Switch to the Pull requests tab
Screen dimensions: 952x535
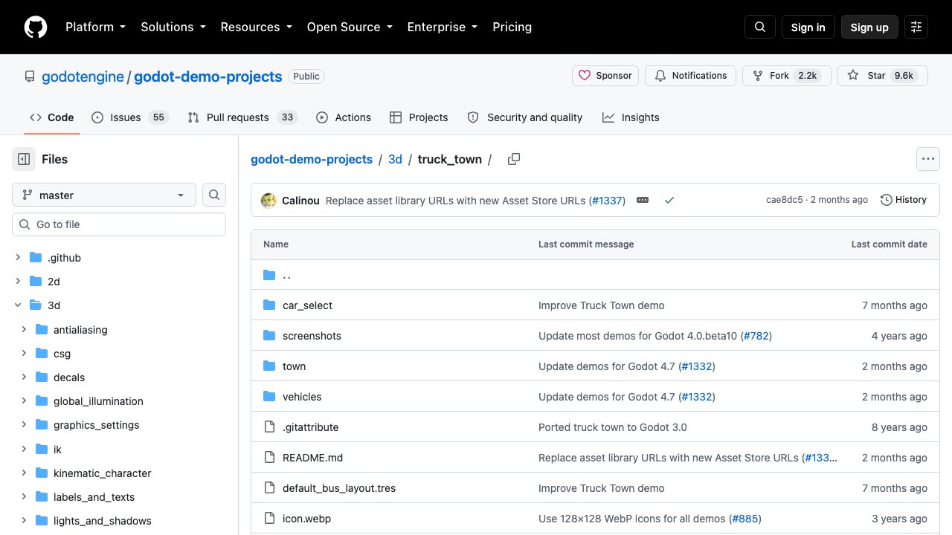pyautogui.click(x=242, y=117)
